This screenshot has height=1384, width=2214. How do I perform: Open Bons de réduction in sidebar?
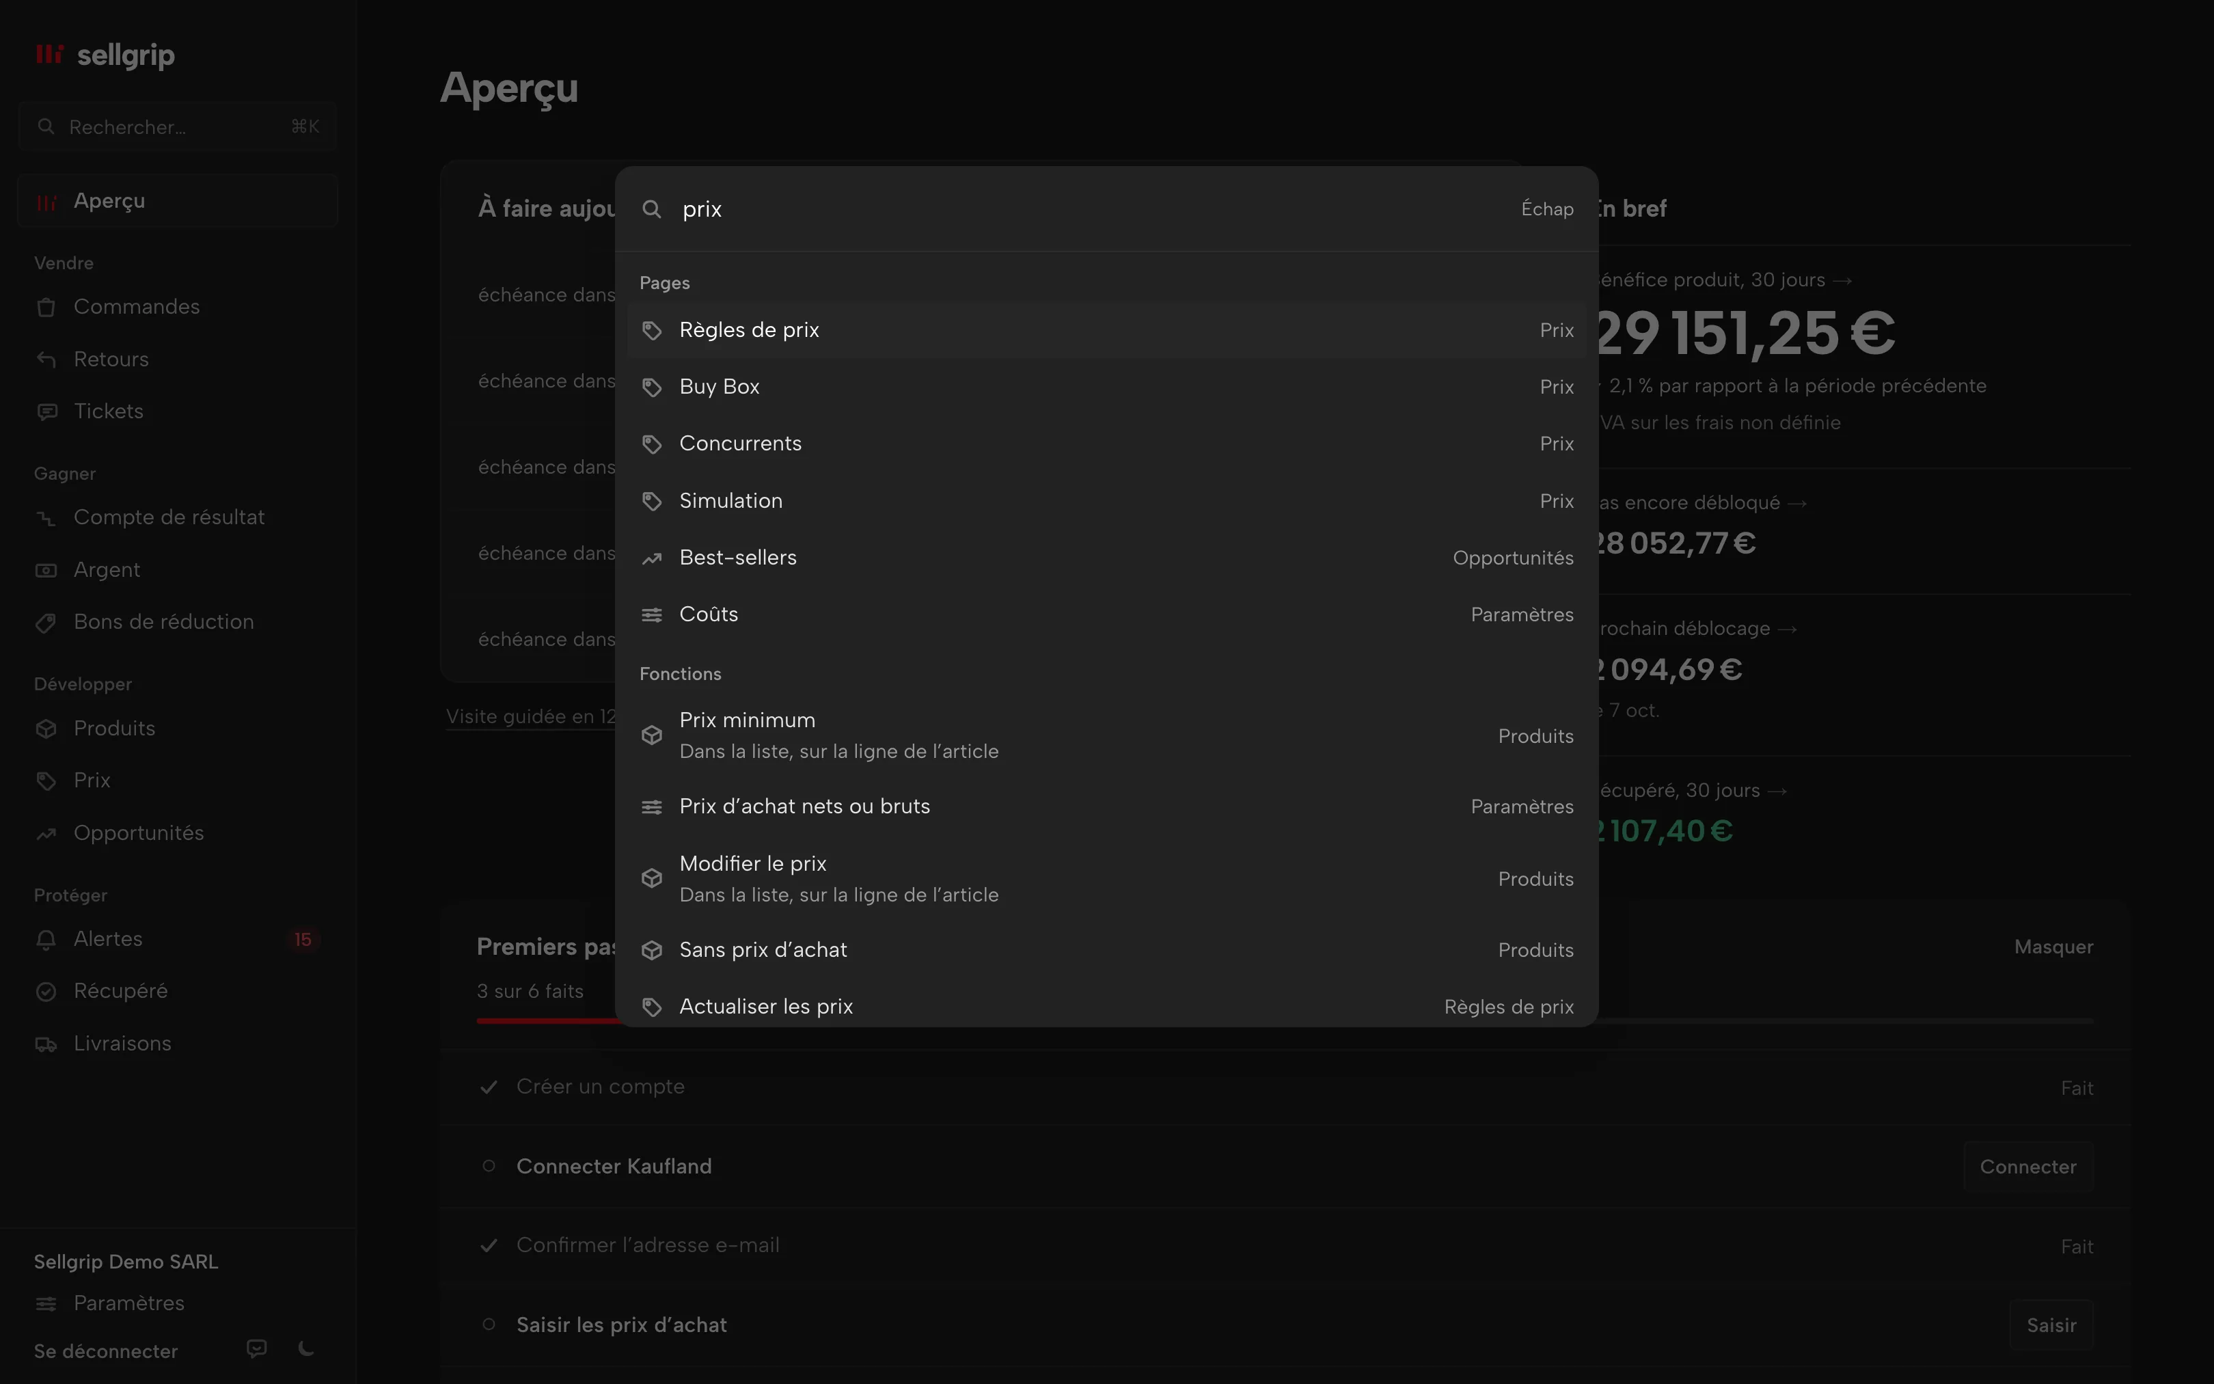click(x=178, y=621)
